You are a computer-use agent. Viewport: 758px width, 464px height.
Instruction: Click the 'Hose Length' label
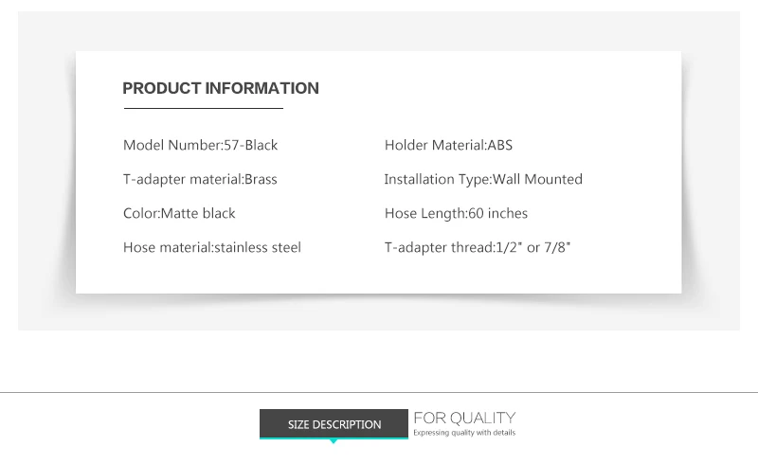[424, 213]
